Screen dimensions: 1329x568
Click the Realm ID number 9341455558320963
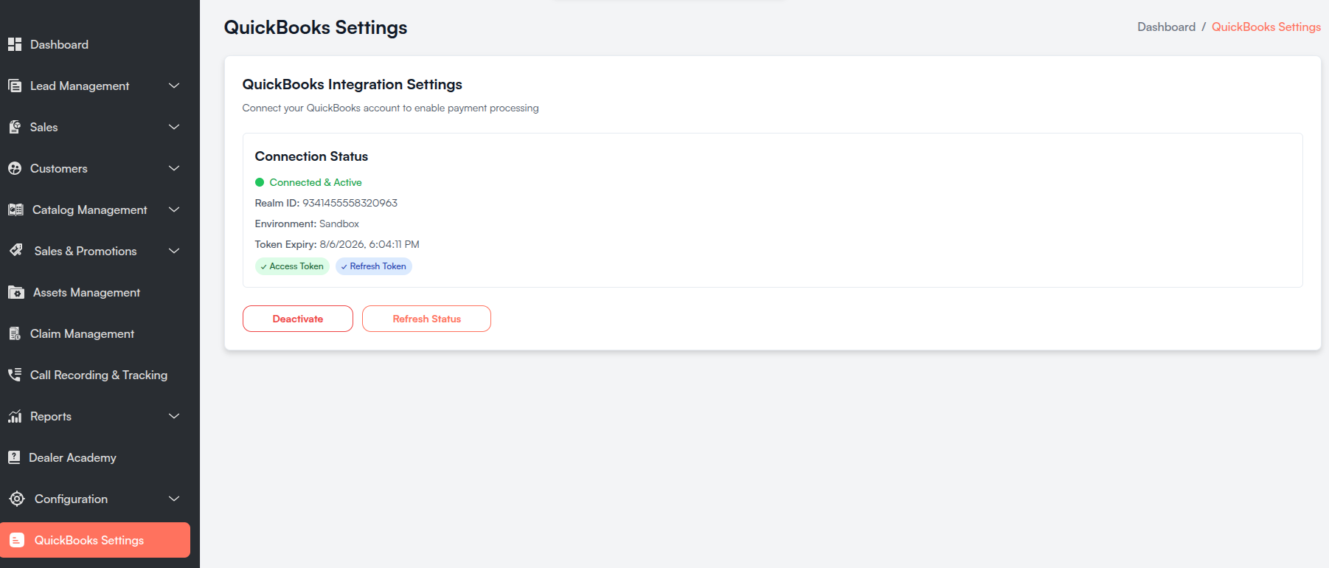[350, 203]
